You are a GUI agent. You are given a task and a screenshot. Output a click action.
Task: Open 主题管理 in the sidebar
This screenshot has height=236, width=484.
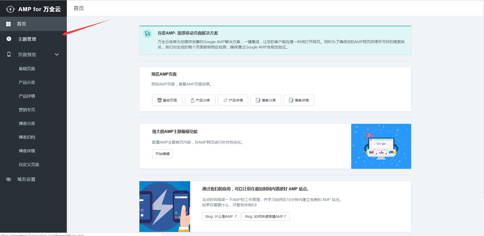coord(33,39)
